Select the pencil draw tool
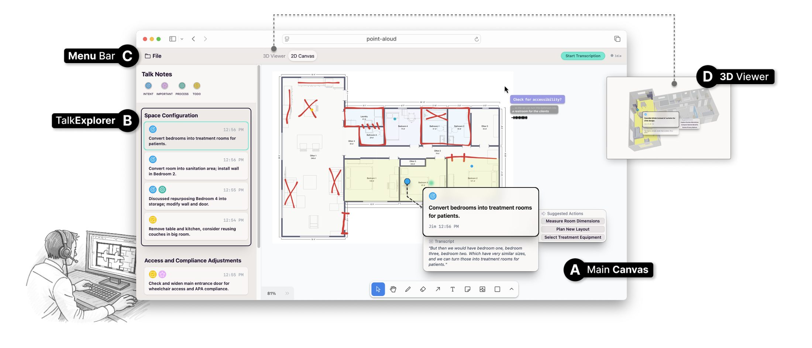 click(x=408, y=289)
